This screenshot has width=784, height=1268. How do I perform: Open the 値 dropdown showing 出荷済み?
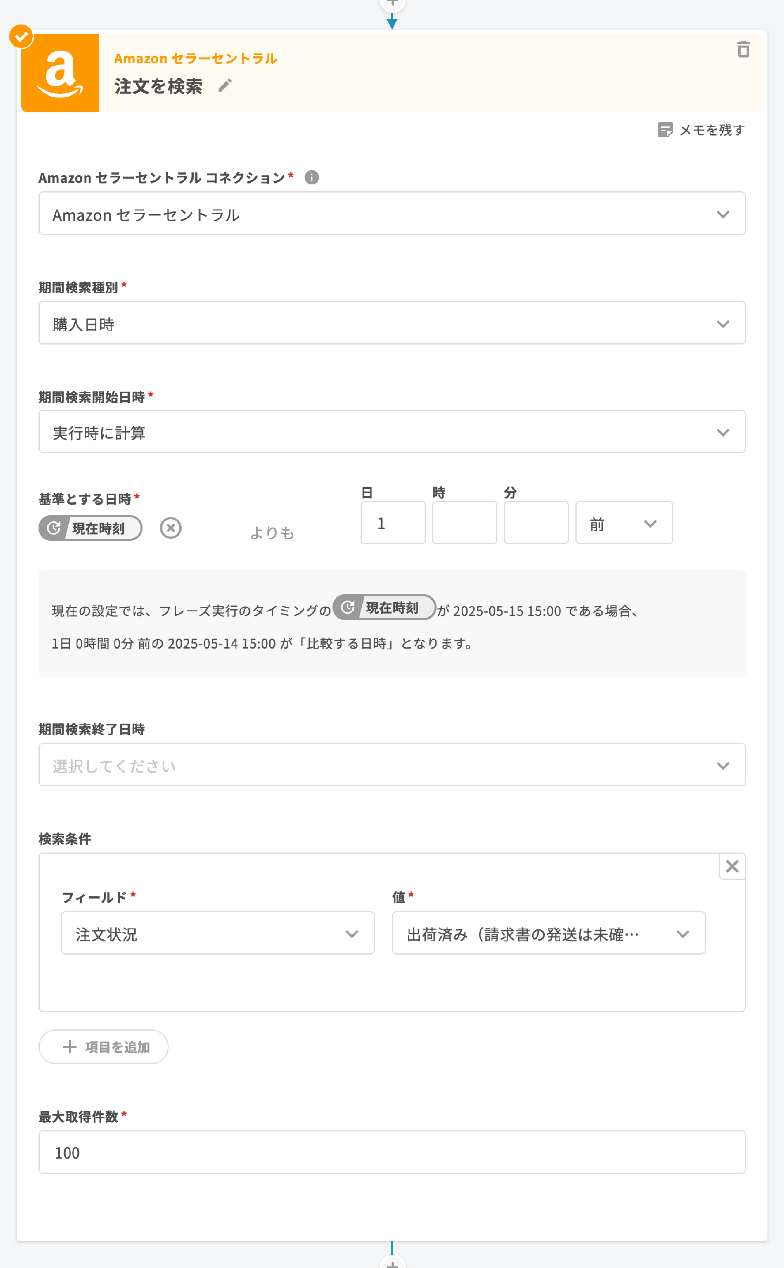548,933
